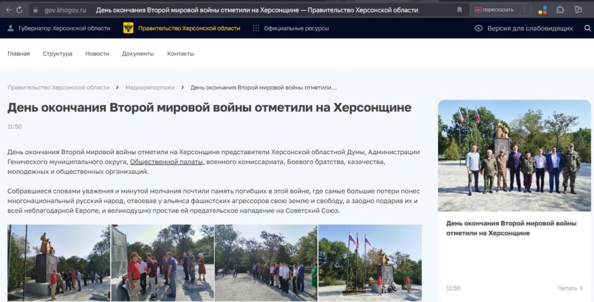Open Документы menu item
The width and height of the screenshot is (594, 302).
(x=138, y=54)
